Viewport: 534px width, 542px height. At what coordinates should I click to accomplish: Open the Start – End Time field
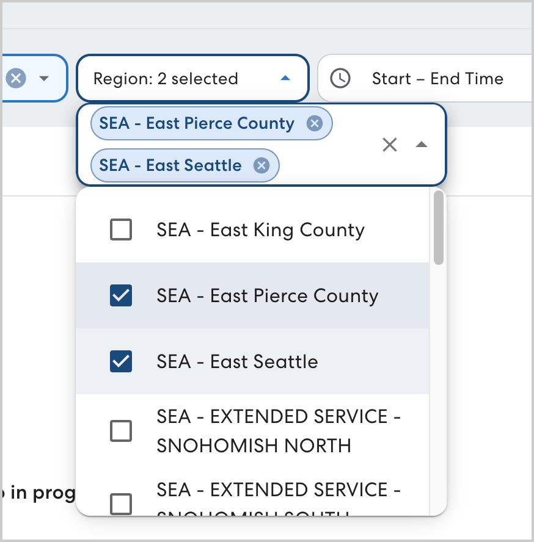point(437,79)
